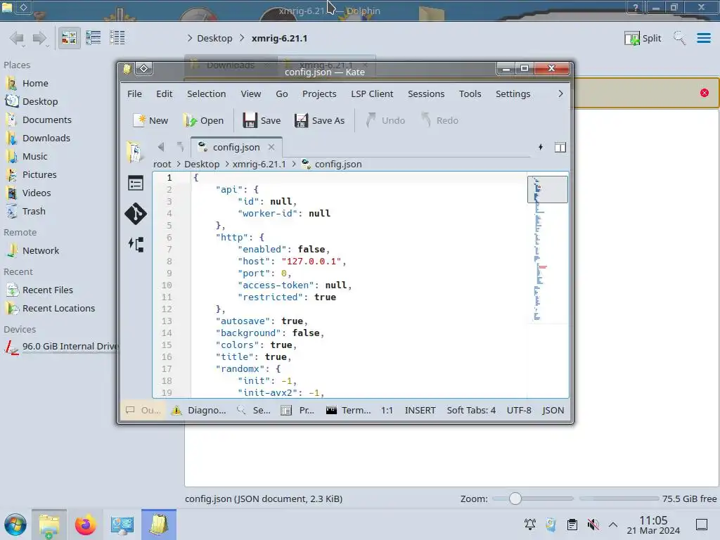
Task: Switch Dolphin to Icons view mode
Action: 69,38
